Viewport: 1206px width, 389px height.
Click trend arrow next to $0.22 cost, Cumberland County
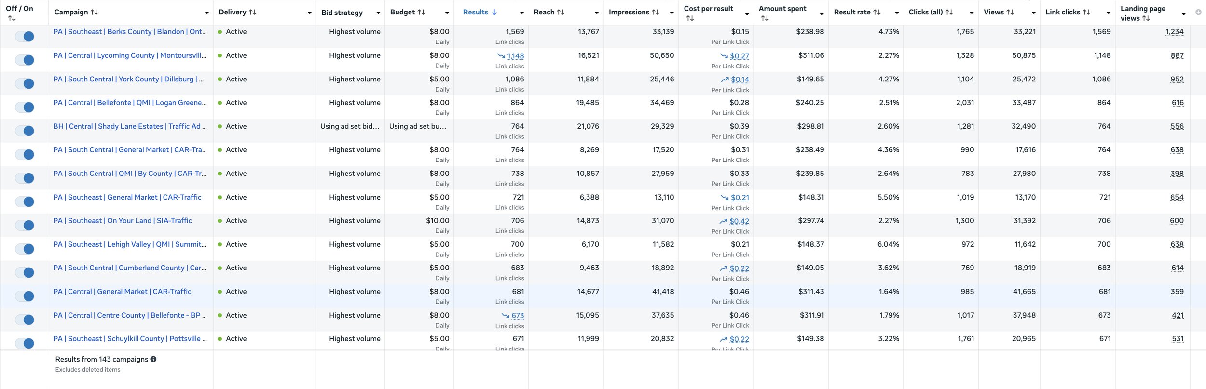[x=723, y=268]
